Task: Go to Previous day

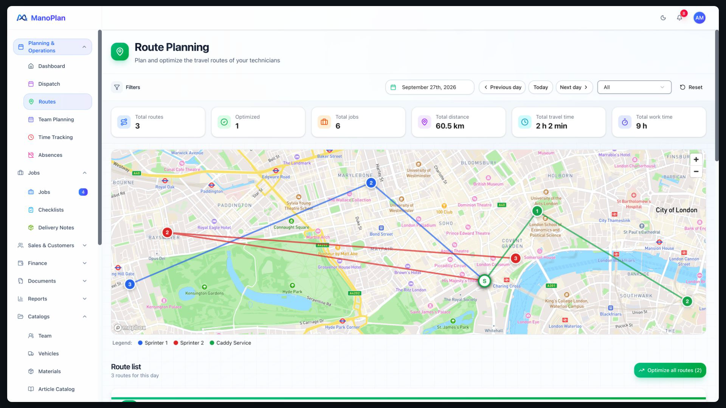Action: pyautogui.click(x=502, y=87)
